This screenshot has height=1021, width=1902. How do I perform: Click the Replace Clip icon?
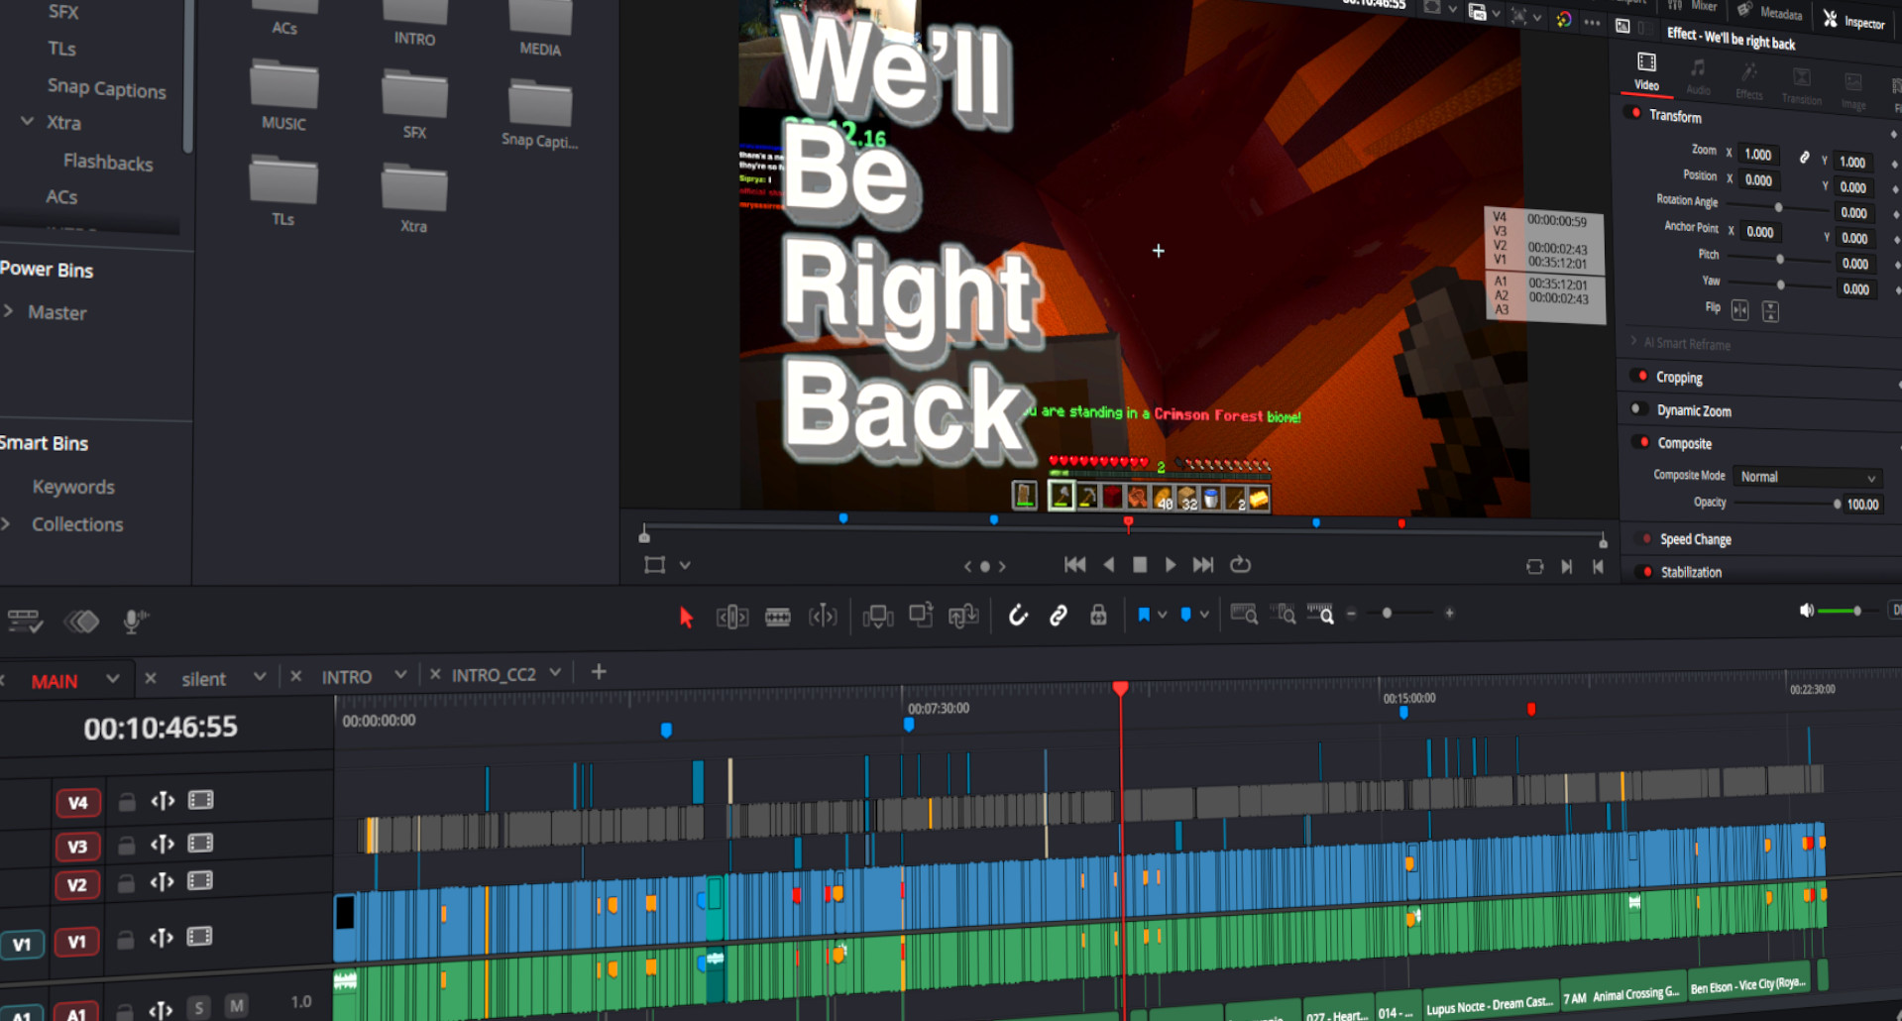(x=963, y=617)
